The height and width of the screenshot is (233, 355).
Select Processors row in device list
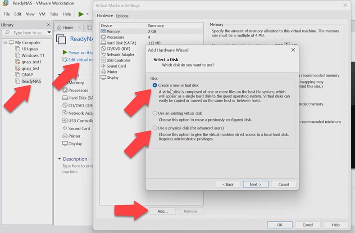151,37
